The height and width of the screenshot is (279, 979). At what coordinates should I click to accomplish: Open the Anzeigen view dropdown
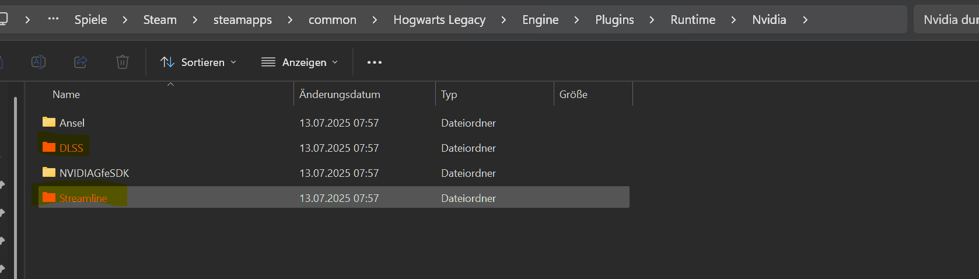(x=300, y=62)
